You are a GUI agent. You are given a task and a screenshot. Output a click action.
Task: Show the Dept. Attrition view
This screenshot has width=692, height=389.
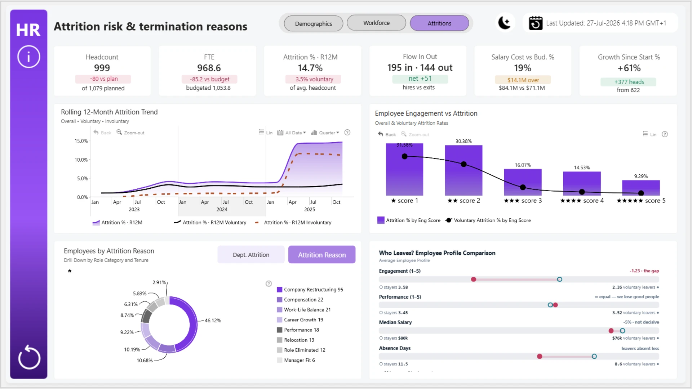pos(251,255)
